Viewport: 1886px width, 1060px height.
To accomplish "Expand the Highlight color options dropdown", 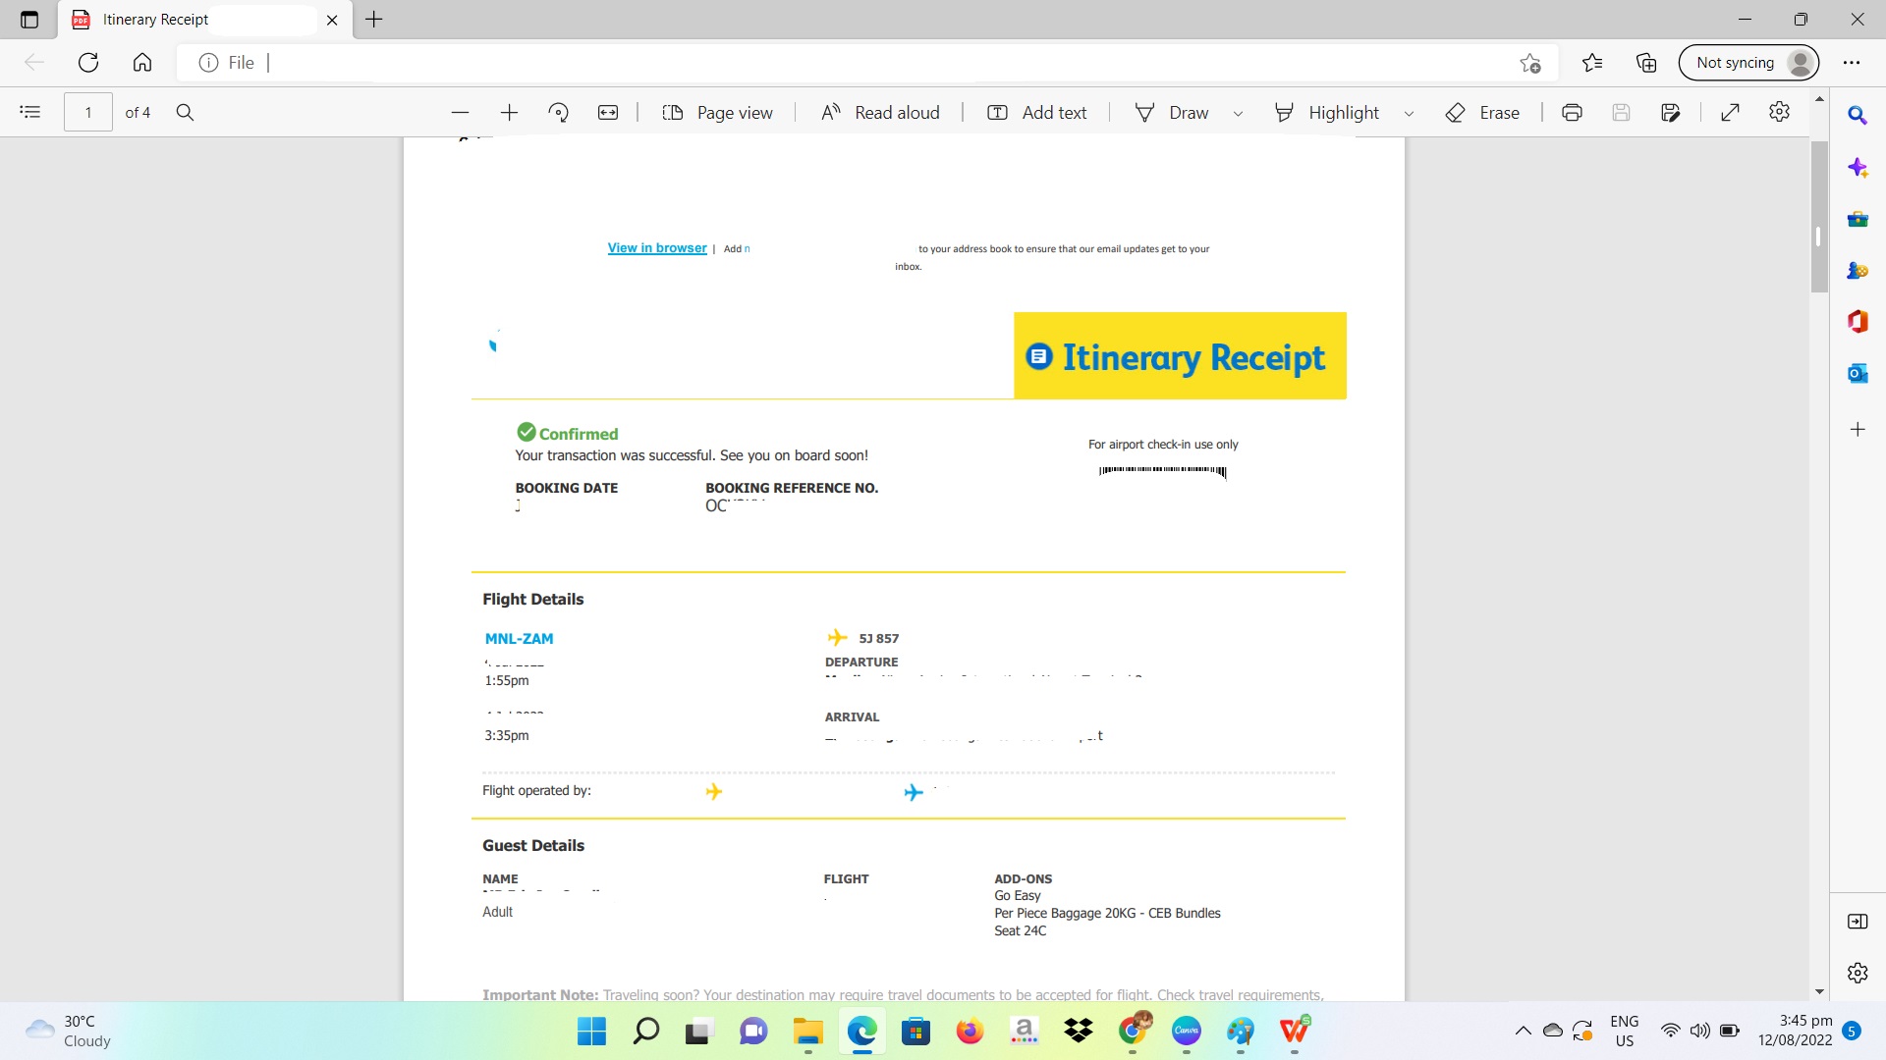I will point(1409,114).
